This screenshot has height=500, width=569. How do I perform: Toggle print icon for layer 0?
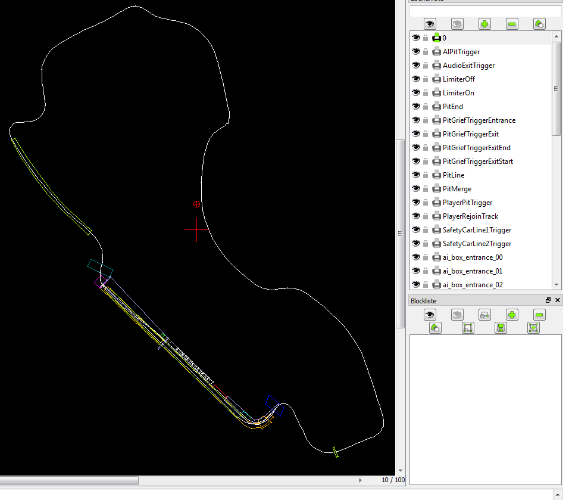coord(436,38)
